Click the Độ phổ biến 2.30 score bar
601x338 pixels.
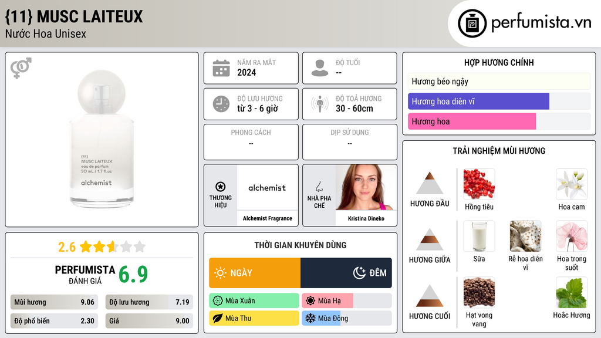coord(54,321)
